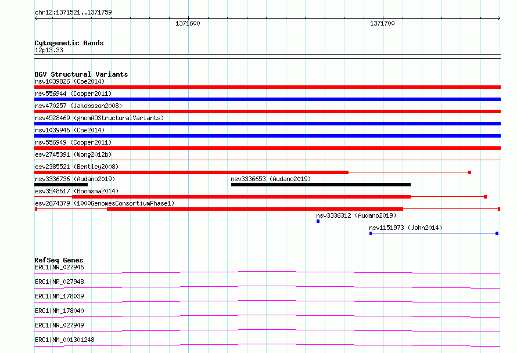Screen dimensions: 517x353
Task: Click the 1371600 ruler position label
Action: [188, 23]
